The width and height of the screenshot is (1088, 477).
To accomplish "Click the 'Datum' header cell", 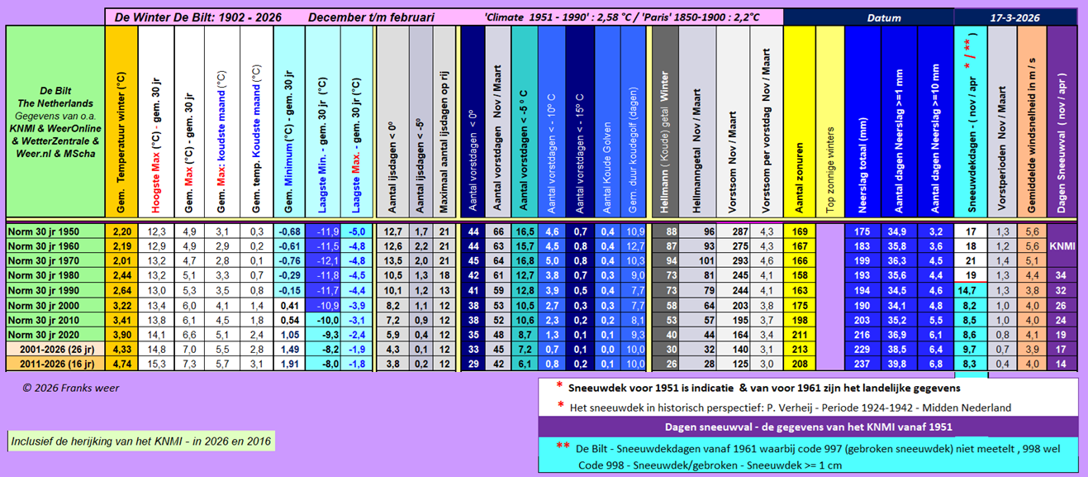I will pyautogui.click(x=883, y=17).
